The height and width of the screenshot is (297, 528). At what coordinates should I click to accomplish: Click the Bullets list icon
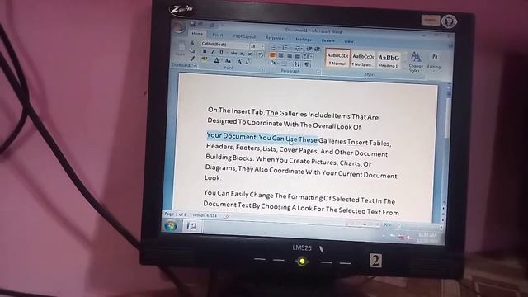coord(273,47)
